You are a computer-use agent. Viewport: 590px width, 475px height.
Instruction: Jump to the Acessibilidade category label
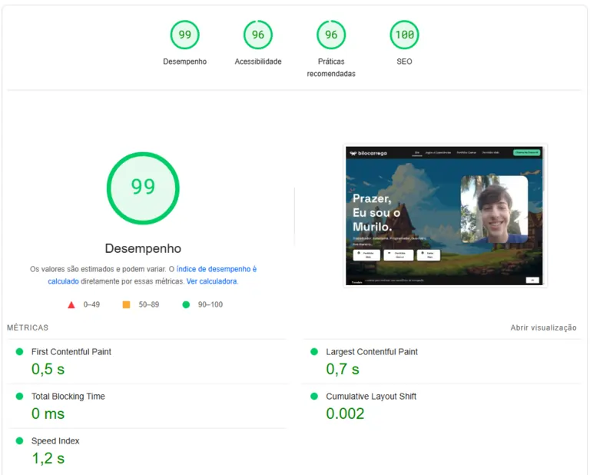[258, 61]
